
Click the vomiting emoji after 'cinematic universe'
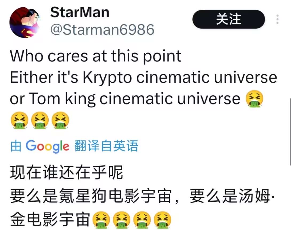pos(254,99)
